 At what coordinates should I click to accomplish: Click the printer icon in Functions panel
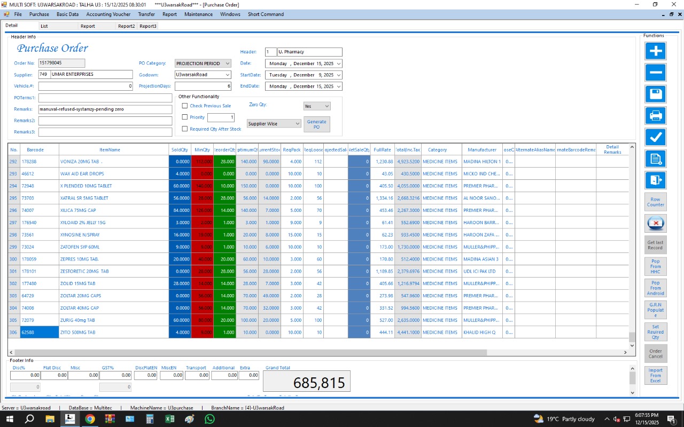(656, 115)
